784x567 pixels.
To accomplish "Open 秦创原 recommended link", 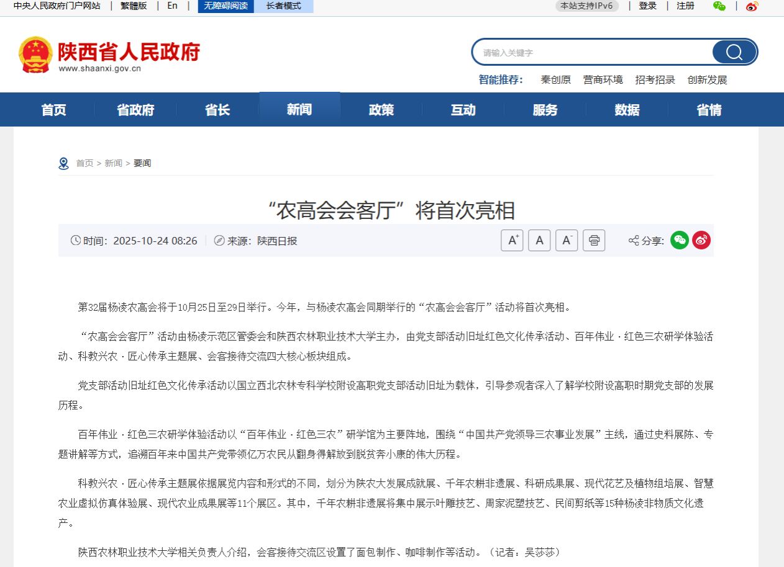I will click(x=555, y=80).
